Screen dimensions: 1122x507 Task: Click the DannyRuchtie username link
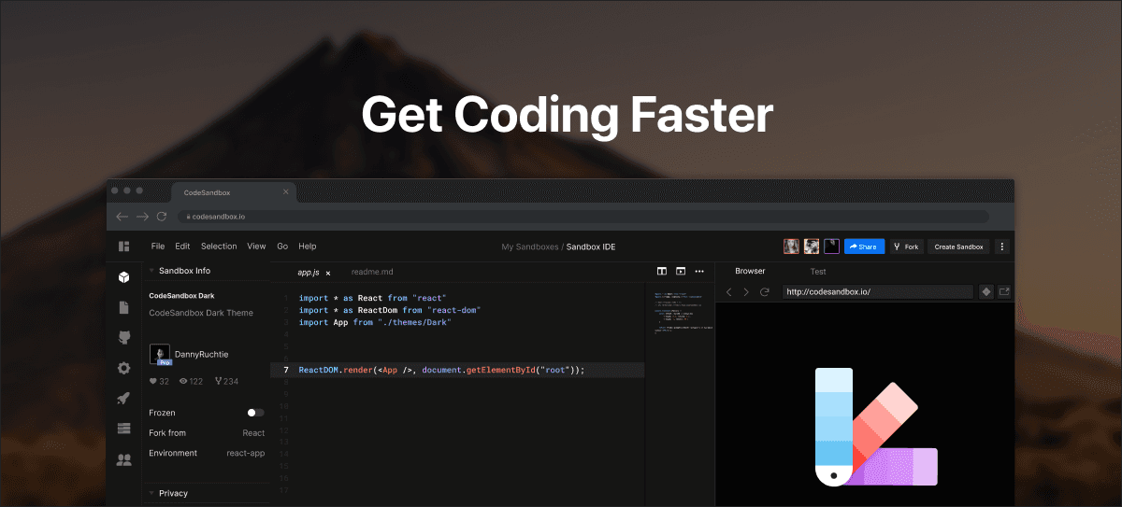pyautogui.click(x=201, y=354)
